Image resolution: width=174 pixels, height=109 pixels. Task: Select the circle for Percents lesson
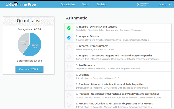69,105
